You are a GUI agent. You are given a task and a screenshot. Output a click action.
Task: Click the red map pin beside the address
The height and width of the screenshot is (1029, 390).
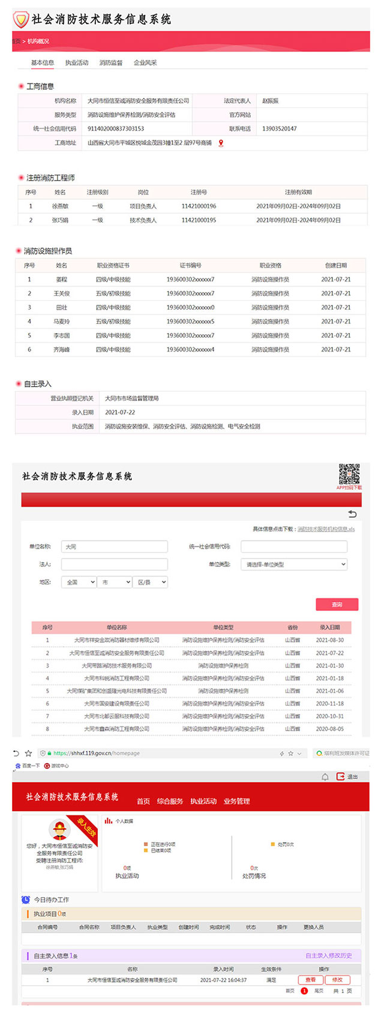221,143
